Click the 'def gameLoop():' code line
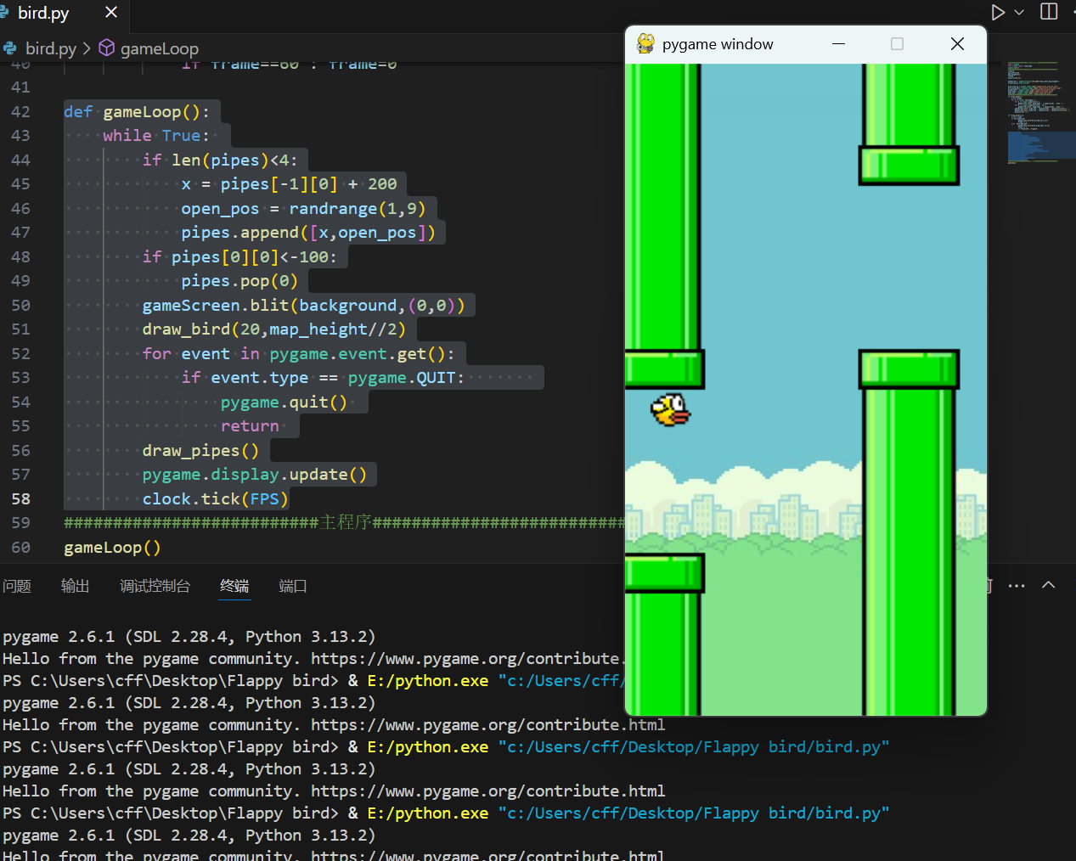Image resolution: width=1076 pixels, height=861 pixels. 136,111
